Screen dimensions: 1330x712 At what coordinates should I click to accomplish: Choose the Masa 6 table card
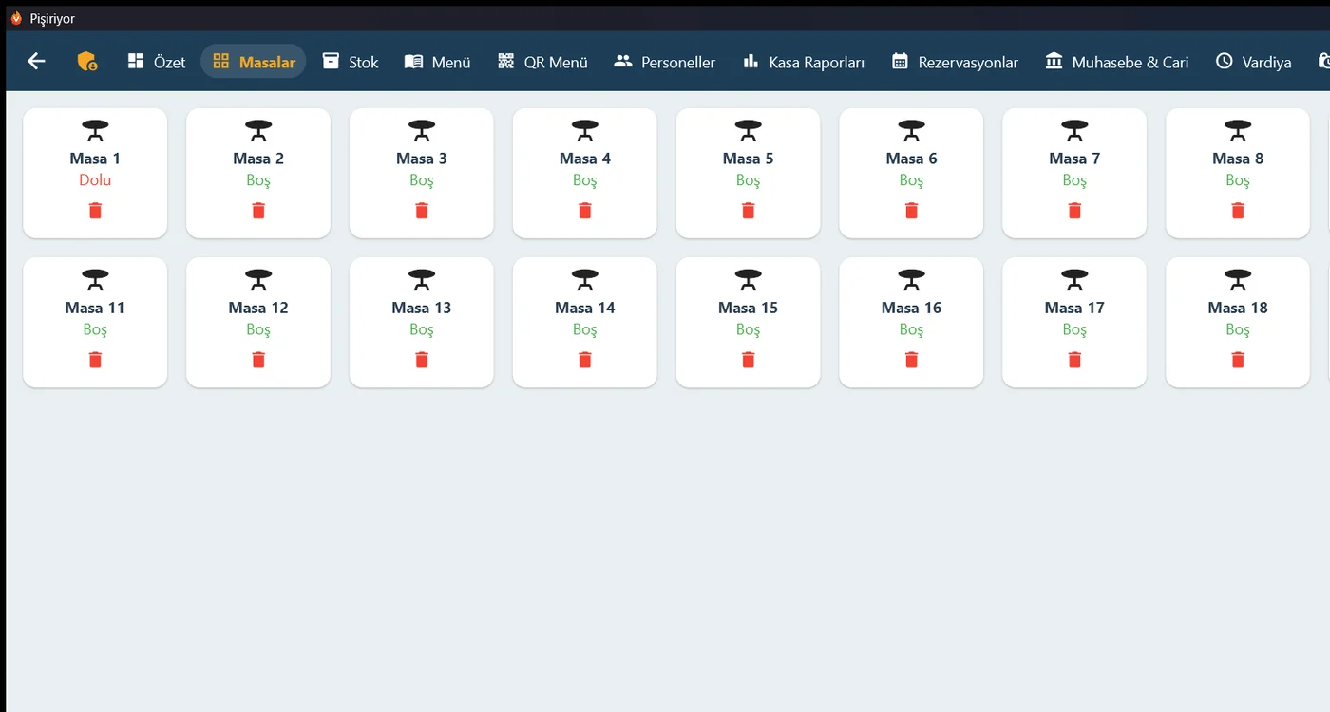click(912, 173)
